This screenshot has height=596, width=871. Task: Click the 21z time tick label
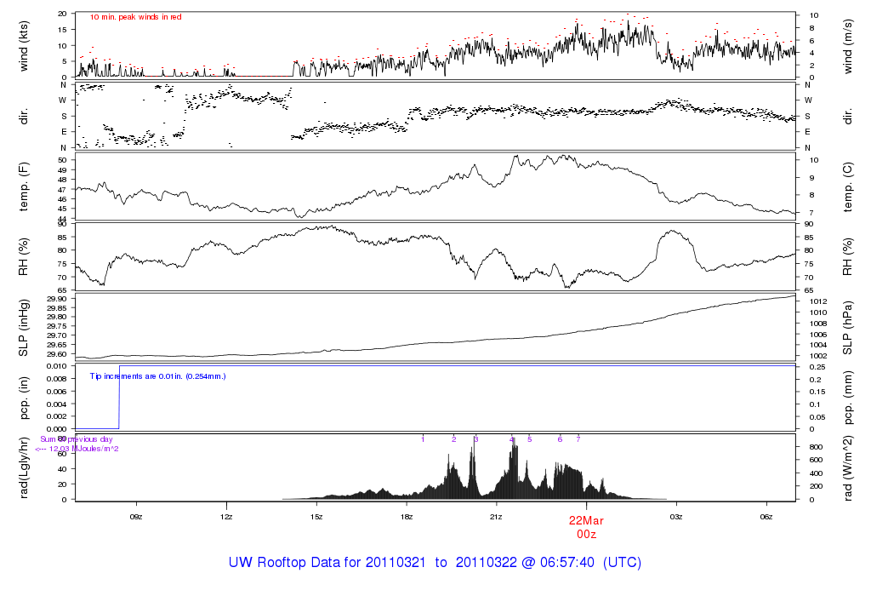(496, 517)
